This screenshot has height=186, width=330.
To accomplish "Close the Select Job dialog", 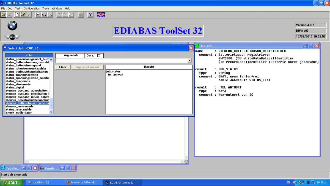I will 191,48.
